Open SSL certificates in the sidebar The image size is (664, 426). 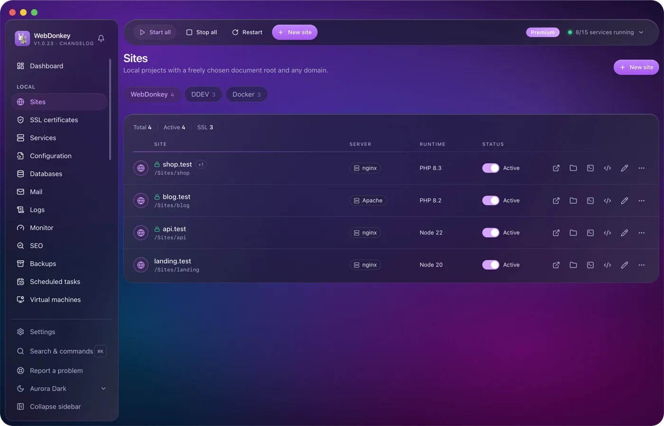pos(59,120)
